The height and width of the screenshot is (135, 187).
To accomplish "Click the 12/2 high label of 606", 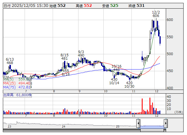I will click(x=156, y=16).
